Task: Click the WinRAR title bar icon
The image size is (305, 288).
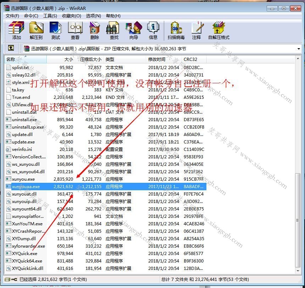Action: point(7,8)
